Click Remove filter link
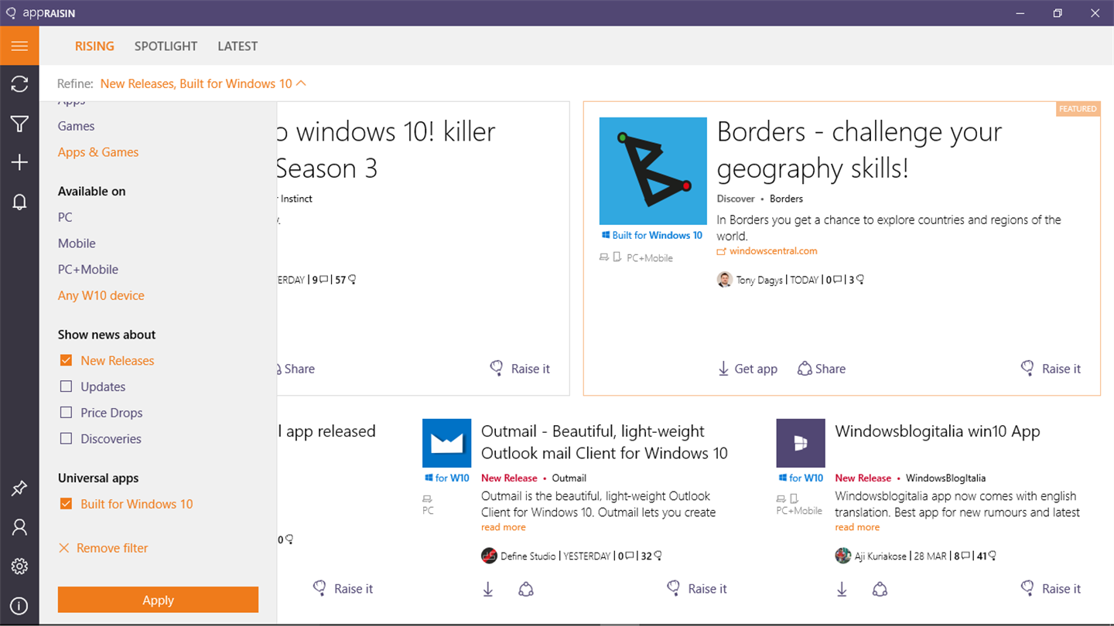1114x626 pixels. (104, 548)
